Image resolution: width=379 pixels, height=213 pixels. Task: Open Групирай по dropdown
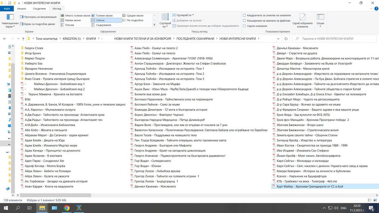(x=183, y=15)
